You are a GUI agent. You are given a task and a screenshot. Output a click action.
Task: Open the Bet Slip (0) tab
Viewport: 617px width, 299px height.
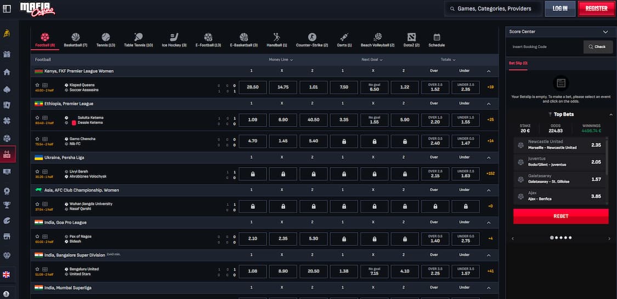tap(518, 63)
